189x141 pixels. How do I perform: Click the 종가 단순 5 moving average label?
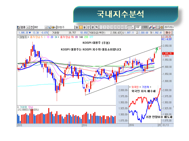coord(36,37)
